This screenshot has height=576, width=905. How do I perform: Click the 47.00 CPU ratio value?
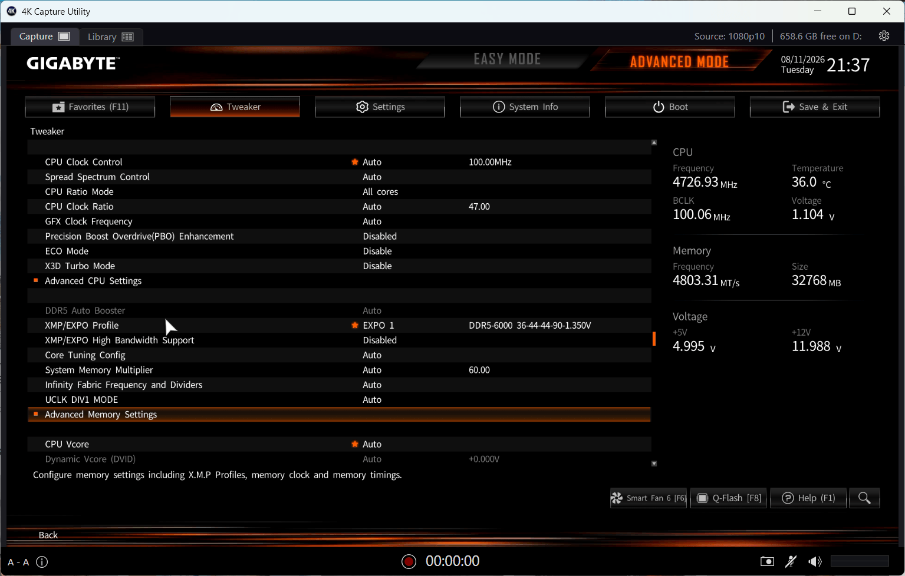pos(479,207)
